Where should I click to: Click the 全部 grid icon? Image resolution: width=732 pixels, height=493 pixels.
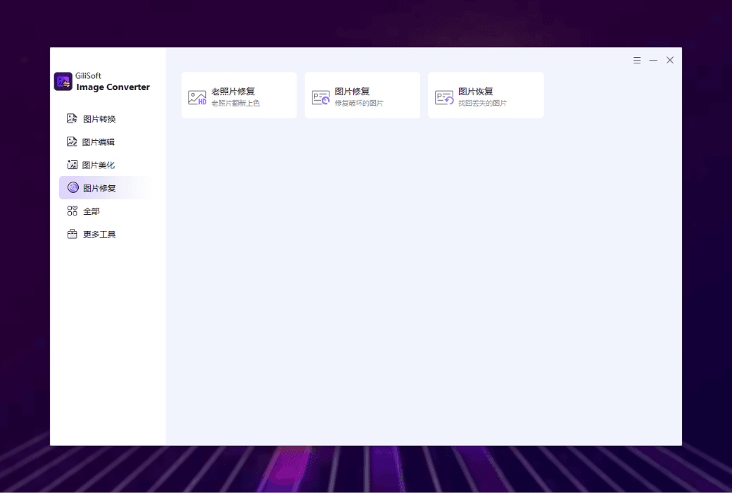72,211
